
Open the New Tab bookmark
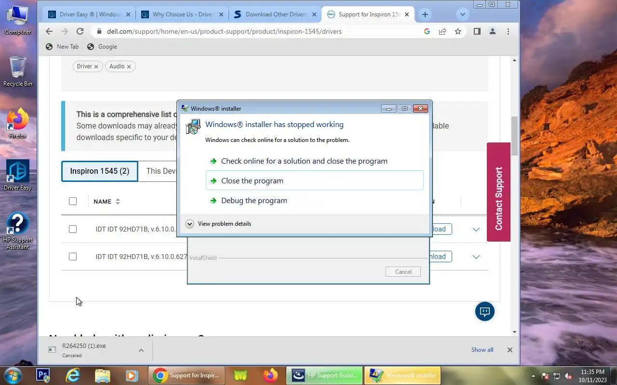click(x=62, y=47)
